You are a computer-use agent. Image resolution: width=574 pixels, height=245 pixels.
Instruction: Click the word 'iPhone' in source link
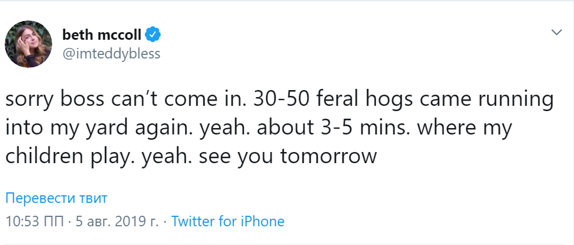click(262, 221)
